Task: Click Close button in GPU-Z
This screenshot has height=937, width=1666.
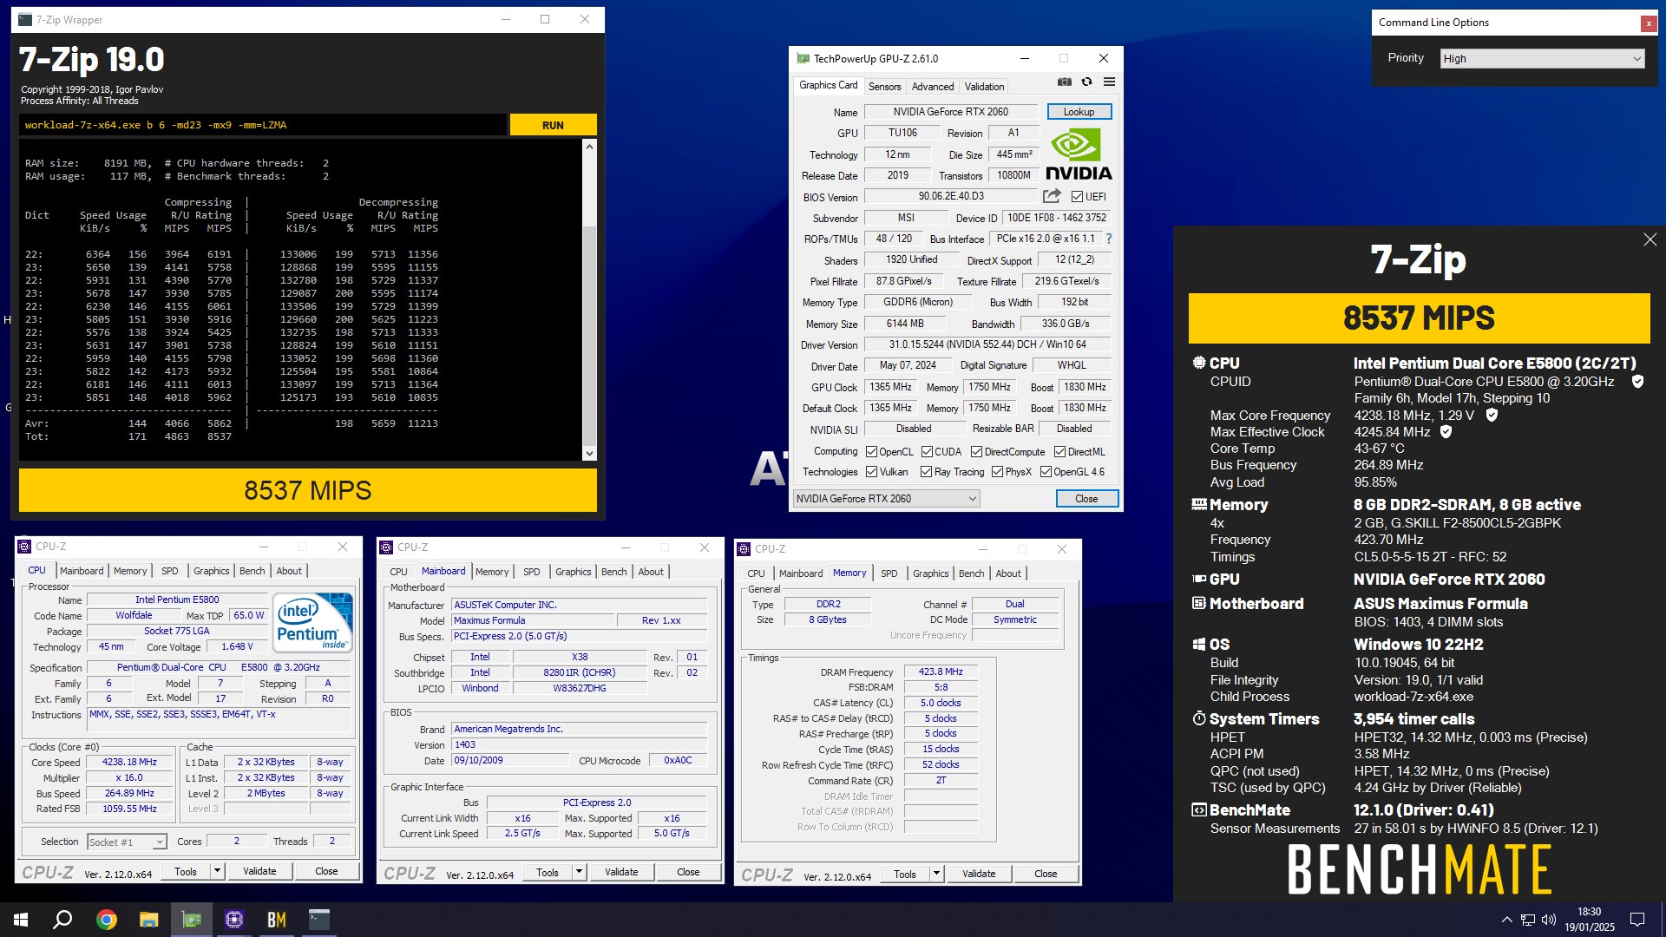Action: [1086, 499]
